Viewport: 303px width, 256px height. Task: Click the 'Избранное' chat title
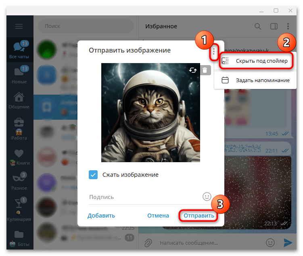coord(161,26)
